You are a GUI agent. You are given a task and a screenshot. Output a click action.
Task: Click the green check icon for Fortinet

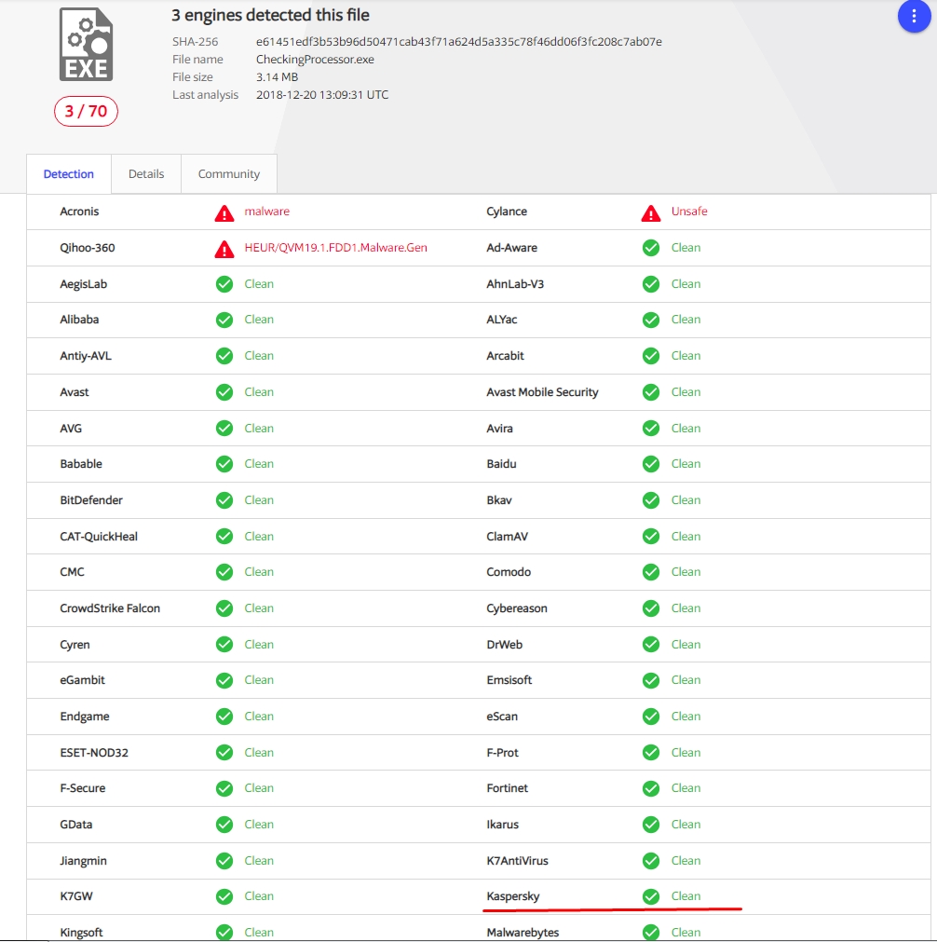click(651, 788)
